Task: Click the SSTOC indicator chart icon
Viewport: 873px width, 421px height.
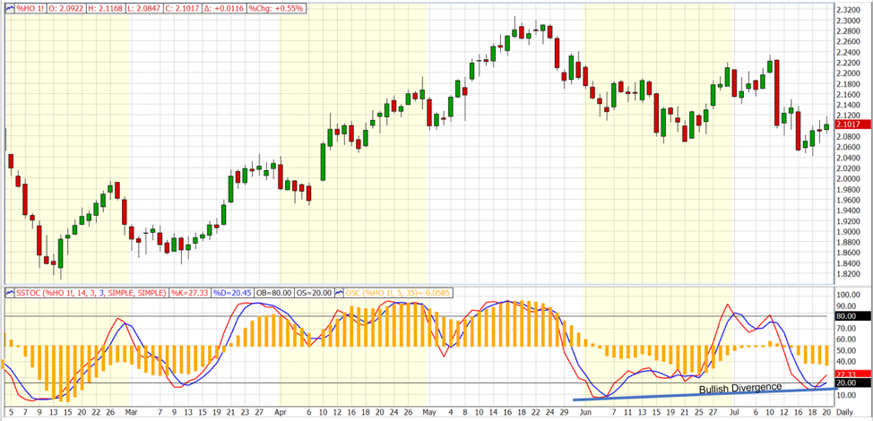Action: click(9, 293)
